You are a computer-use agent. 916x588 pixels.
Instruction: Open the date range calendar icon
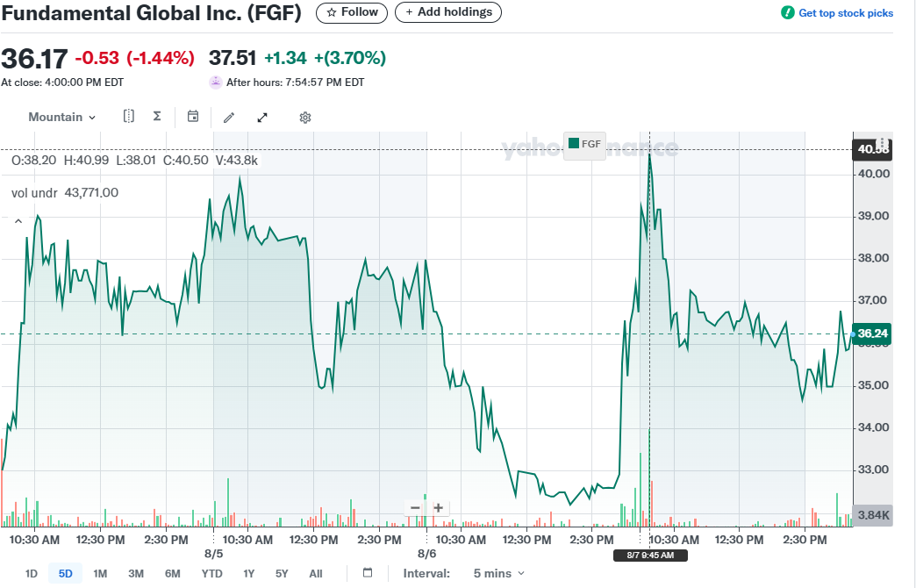click(x=368, y=573)
